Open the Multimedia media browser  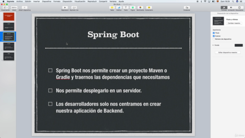140,8
